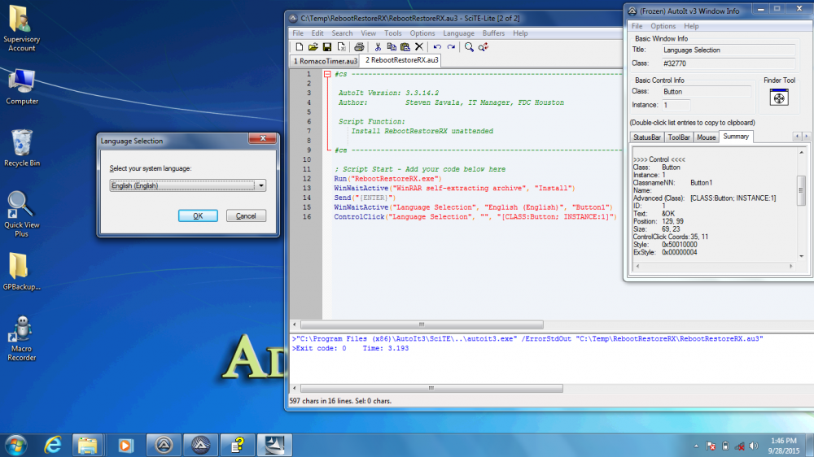Open SciTE Edit menu
Viewport: 814px width, 457px height.
pyautogui.click(x=317, y=33)
